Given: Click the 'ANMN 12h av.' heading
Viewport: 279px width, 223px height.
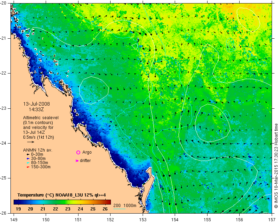Looking at the screenshot, I should click(38, 150).
